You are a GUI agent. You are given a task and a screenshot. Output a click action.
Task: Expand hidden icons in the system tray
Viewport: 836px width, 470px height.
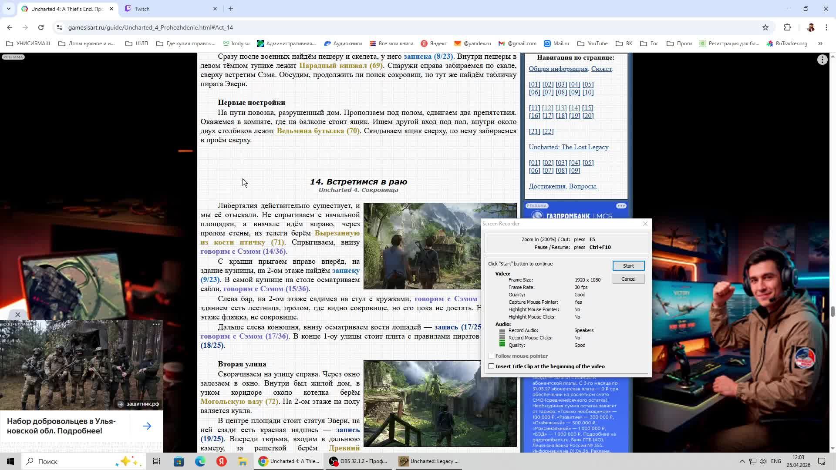coord(742,461)
